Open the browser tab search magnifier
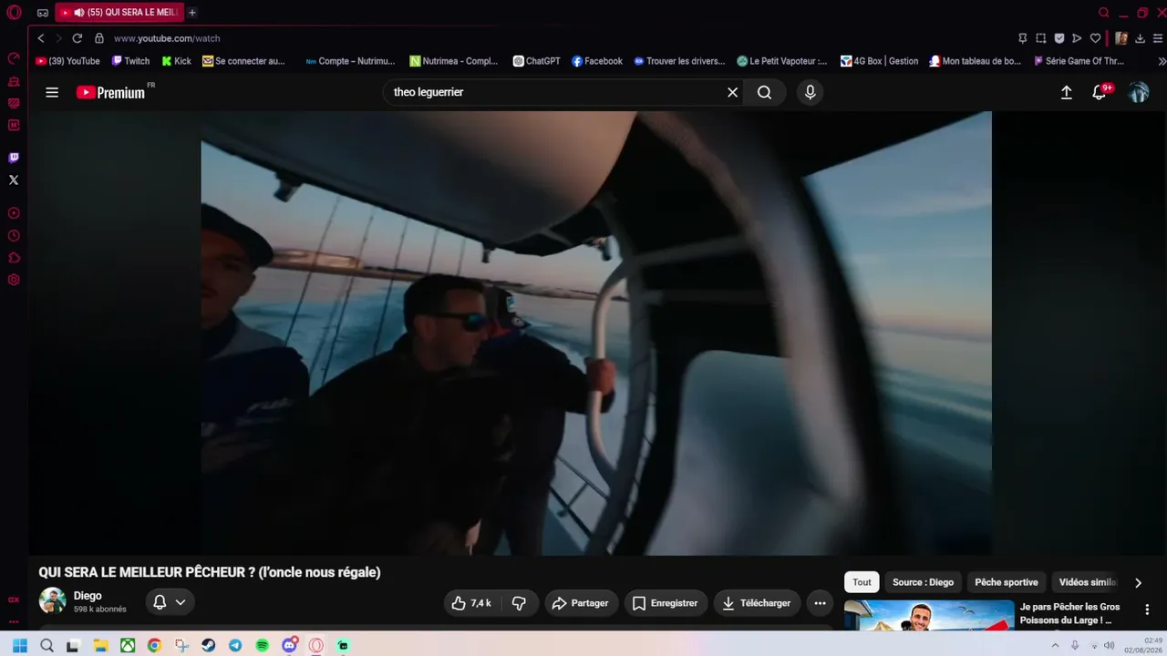 tap(1104, 13)
